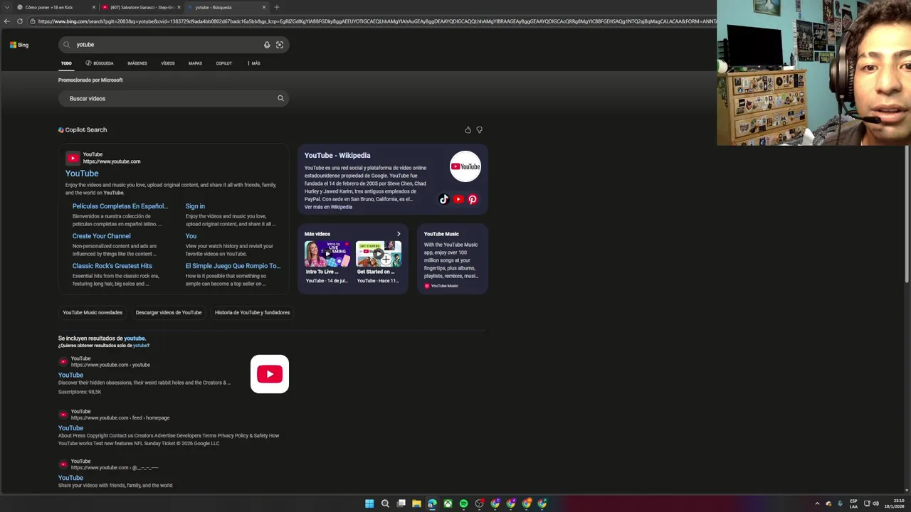This screenshot has width=911, height=512.
Task: Switch to Salvatore Ganacci browser tab
Action: coord(141,7)
